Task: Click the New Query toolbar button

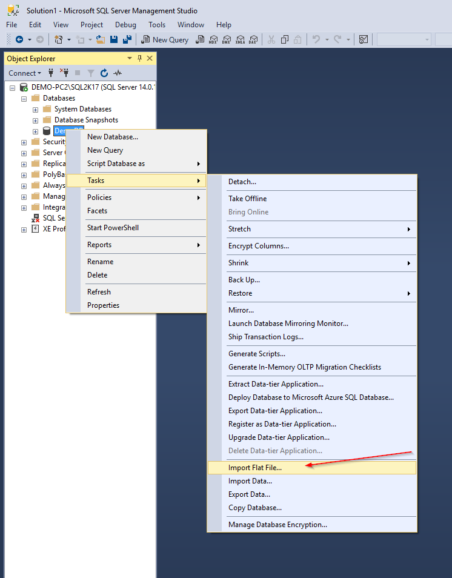Action: tap(165, 39)
